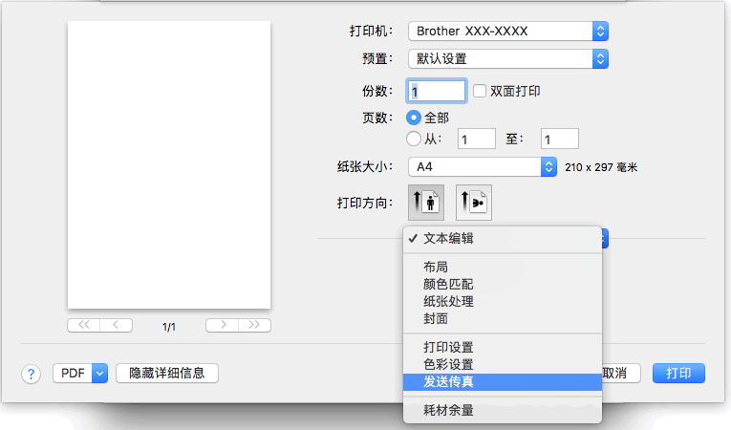
Task: Go to previous page in preview
Action: coord(116,325)
